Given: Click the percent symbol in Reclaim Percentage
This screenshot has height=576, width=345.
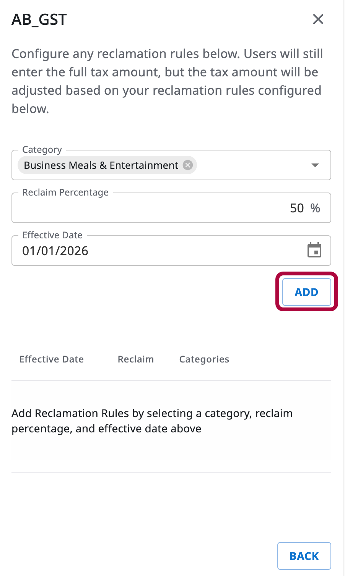Looking at the screenshot, I should 315,208.
